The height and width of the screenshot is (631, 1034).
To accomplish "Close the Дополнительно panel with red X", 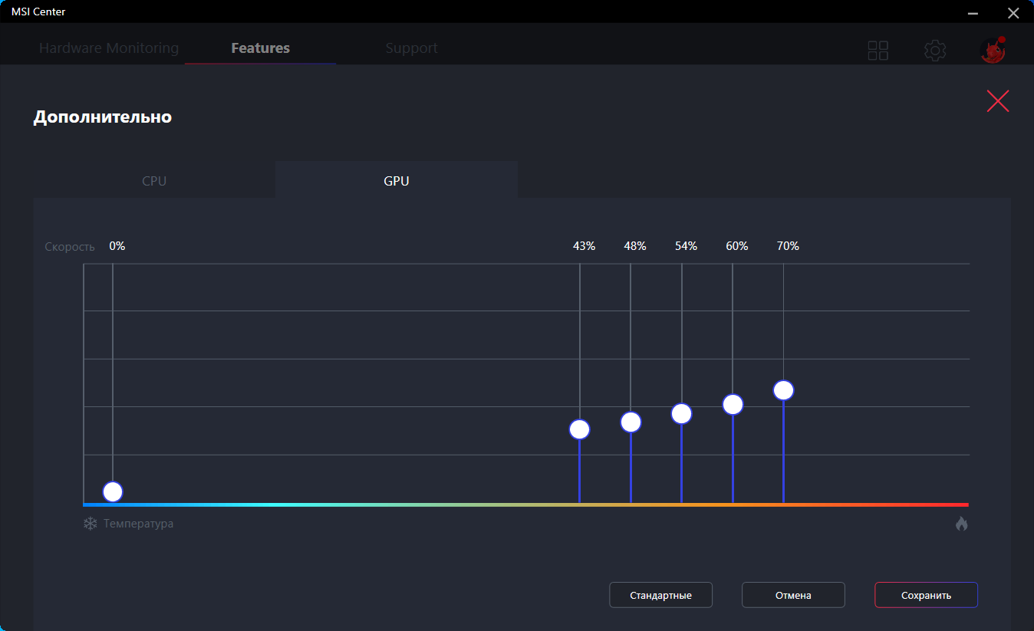I will (x=998, y=101).
